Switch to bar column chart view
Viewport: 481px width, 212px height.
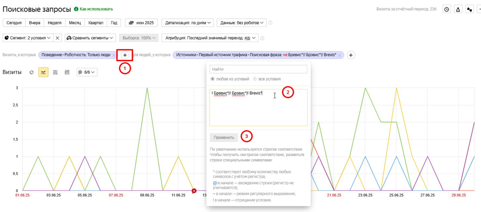point(67,72)
